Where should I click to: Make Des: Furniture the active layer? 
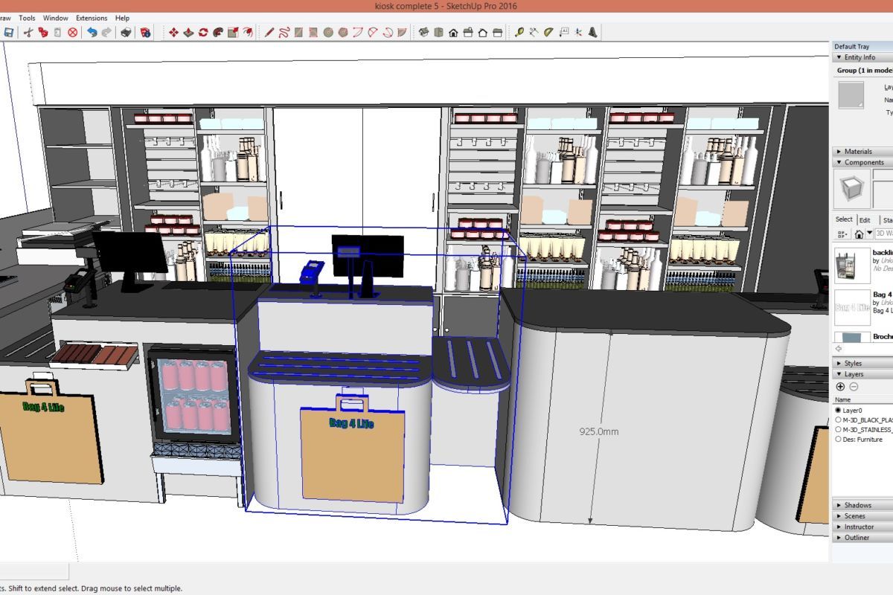(839, 440)
